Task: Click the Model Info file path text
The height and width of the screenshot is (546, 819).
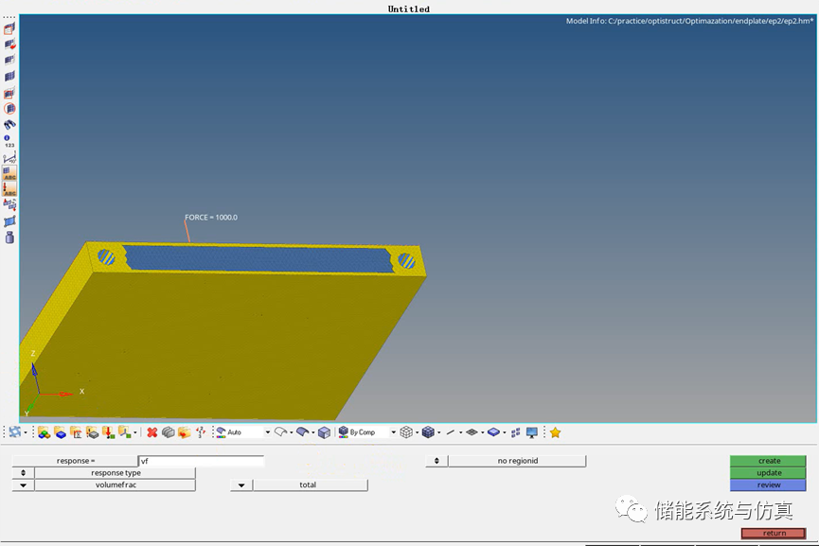Action: click(x=689, y=21)
